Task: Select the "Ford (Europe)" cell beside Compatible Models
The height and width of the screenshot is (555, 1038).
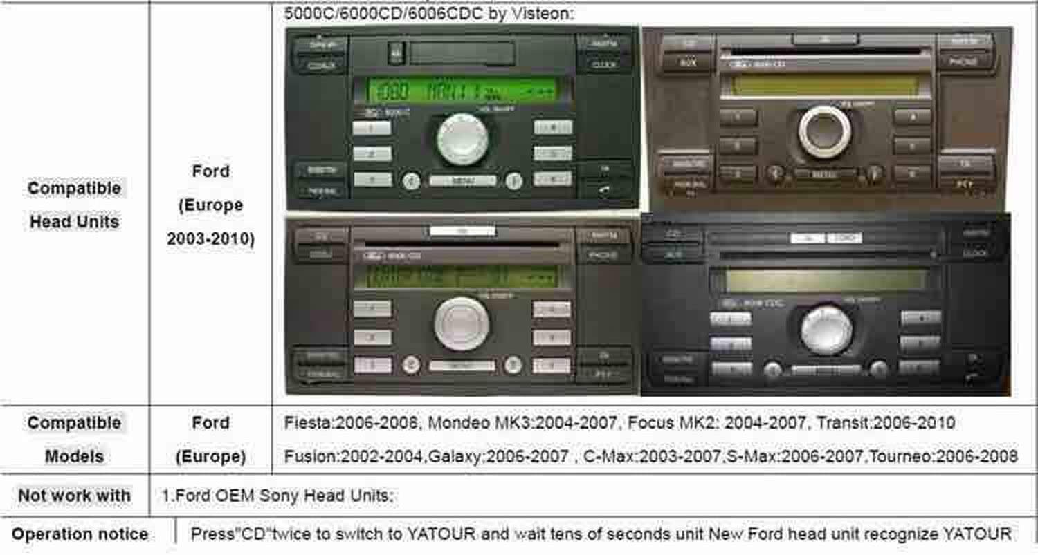Action: 210,440
